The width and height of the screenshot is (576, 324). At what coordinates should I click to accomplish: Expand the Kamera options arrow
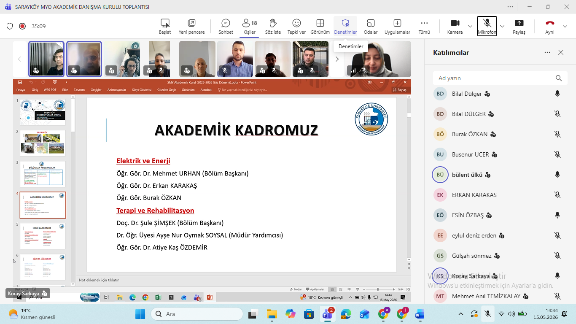coord(470,26)
